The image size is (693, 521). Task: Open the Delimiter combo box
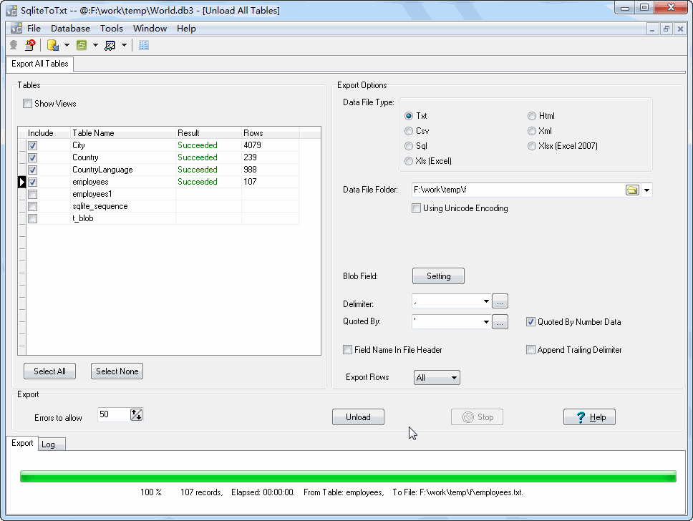tap(486, 301)
